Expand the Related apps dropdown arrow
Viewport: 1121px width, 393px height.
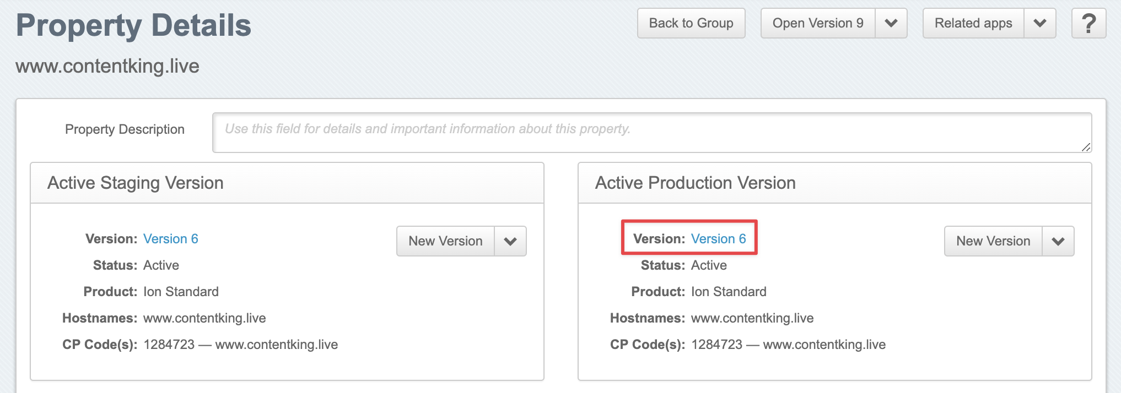point(1040,23)
